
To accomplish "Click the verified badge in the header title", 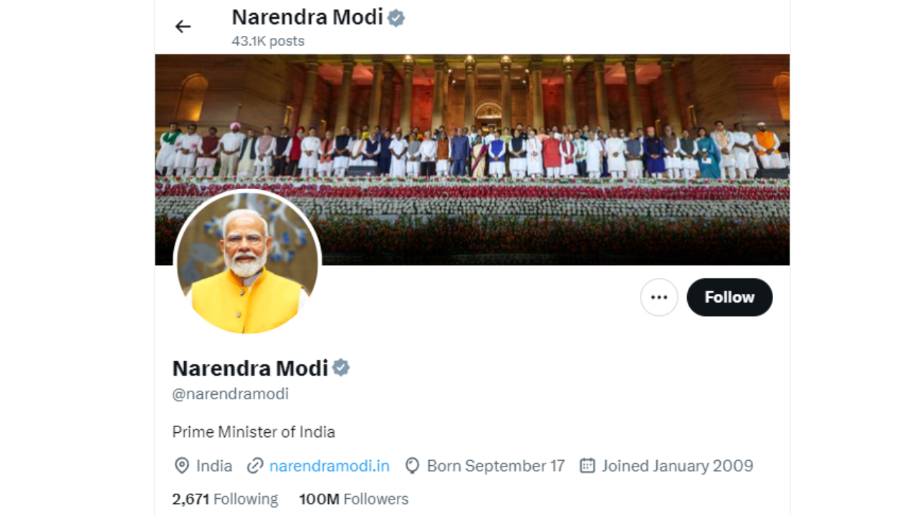I will [395, 17].
